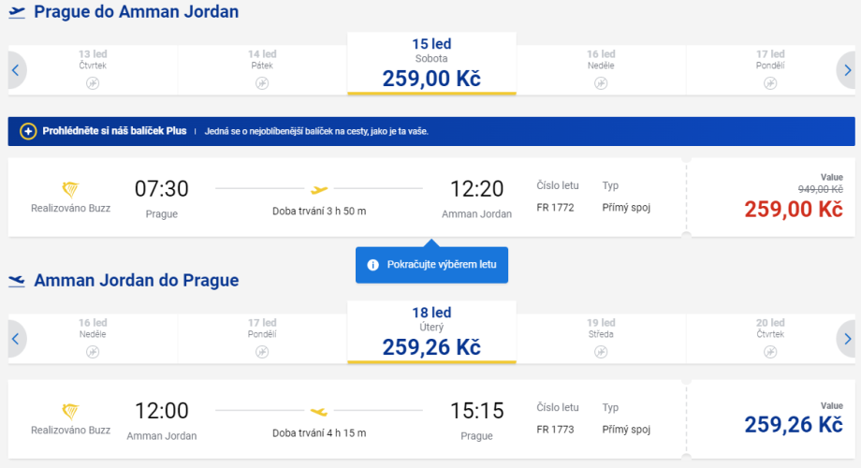Image resolution: width=861 pixels, height=468 pixels.
Task: Click the plus icon on Plus package banner
Action: tap(28, 131)
